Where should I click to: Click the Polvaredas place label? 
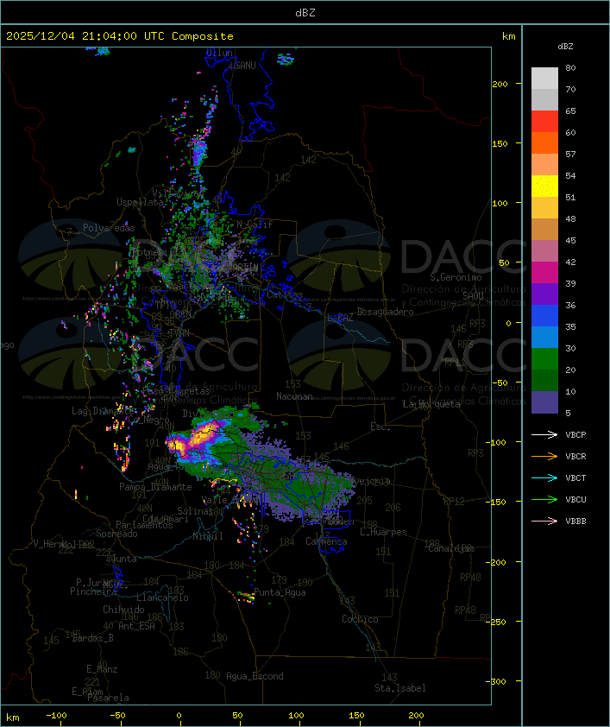109,228
